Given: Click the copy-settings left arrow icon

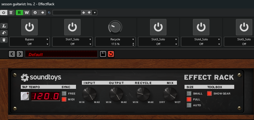Looking at the screenshot, I should [42, 13].
